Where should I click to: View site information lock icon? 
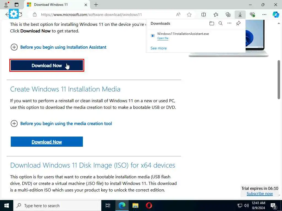[x=35, y=15]
